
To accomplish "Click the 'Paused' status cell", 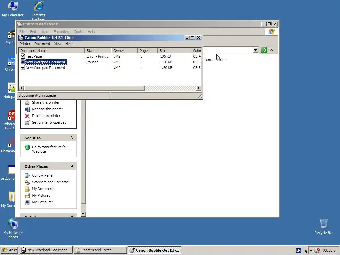I will tap(93, 62).
